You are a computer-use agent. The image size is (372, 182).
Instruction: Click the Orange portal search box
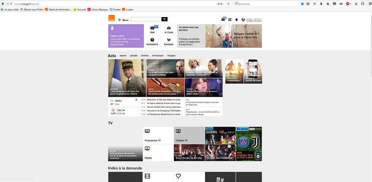coord(146,19)
